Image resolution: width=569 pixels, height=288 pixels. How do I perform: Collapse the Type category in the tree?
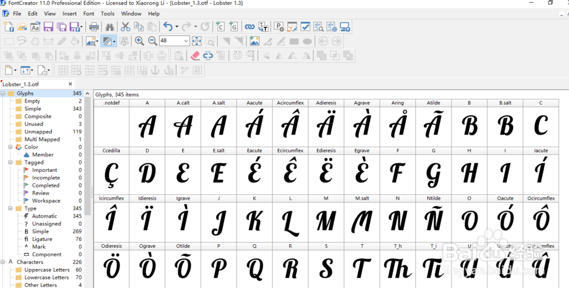pos(10,208)
